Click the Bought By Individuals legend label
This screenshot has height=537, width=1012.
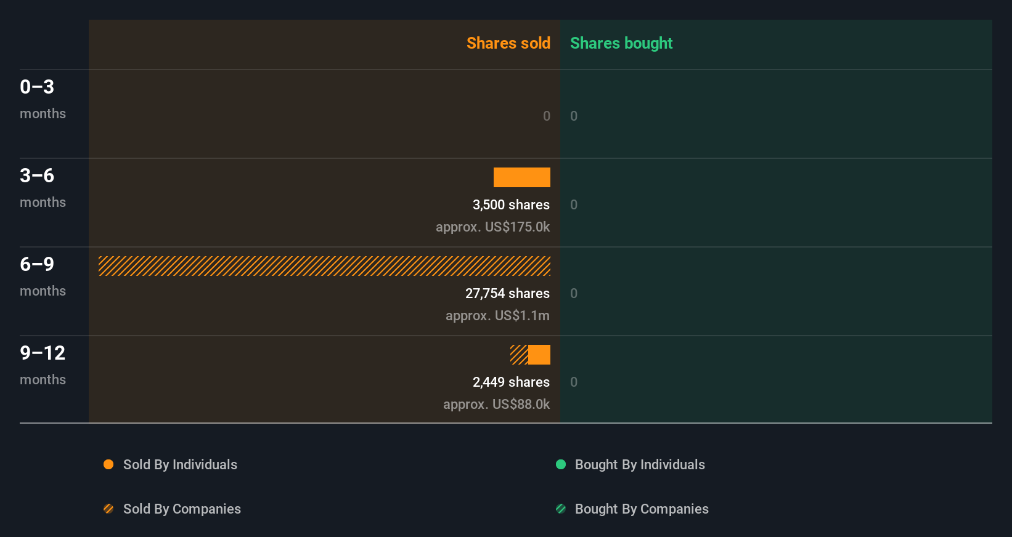(x=640, y=464)
